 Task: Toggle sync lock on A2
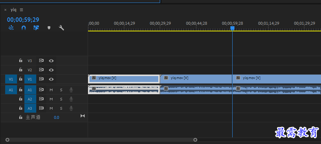click(41, 99)
